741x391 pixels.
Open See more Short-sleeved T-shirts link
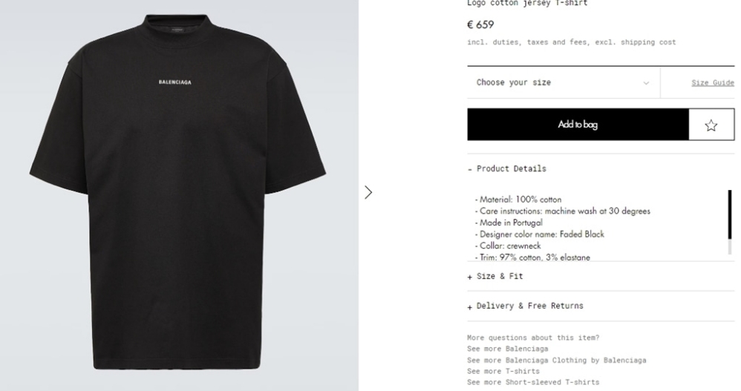click(533, 382)
